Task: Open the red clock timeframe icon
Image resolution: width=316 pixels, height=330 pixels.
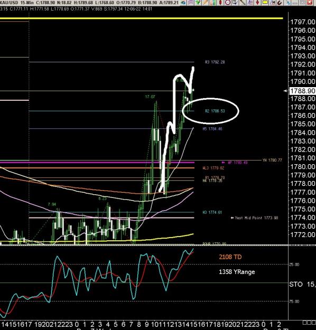Action: (x=228, y=3)
